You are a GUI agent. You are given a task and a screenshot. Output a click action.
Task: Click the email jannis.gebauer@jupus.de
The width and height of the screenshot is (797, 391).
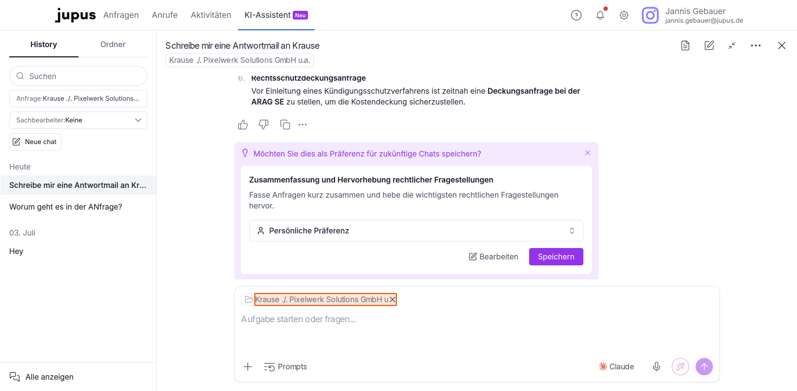coord(704,21)
